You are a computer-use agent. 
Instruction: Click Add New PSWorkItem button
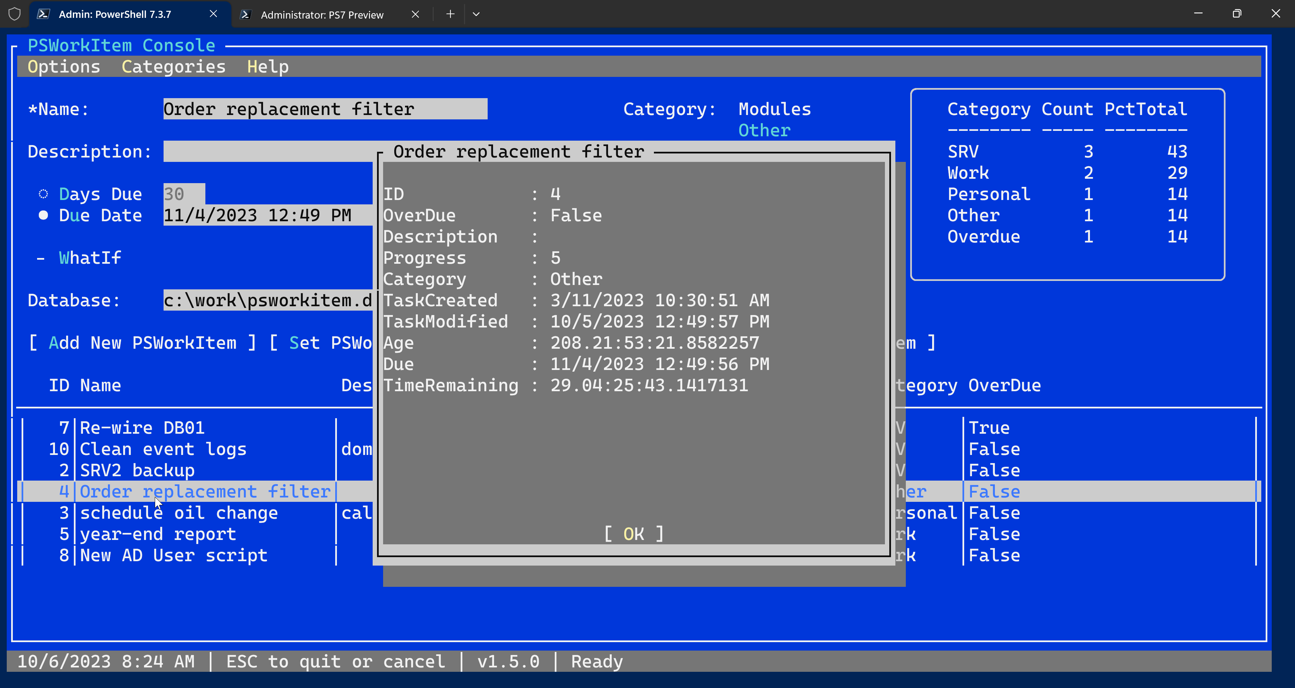(142, 343)
